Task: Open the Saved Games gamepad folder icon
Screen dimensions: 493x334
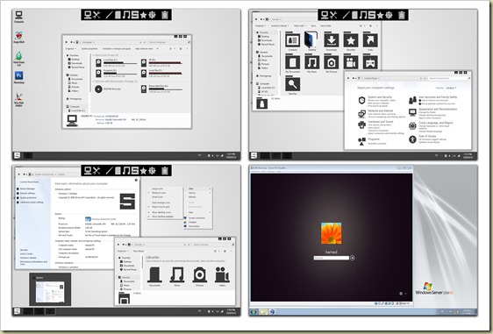Action: coord(370,61)
